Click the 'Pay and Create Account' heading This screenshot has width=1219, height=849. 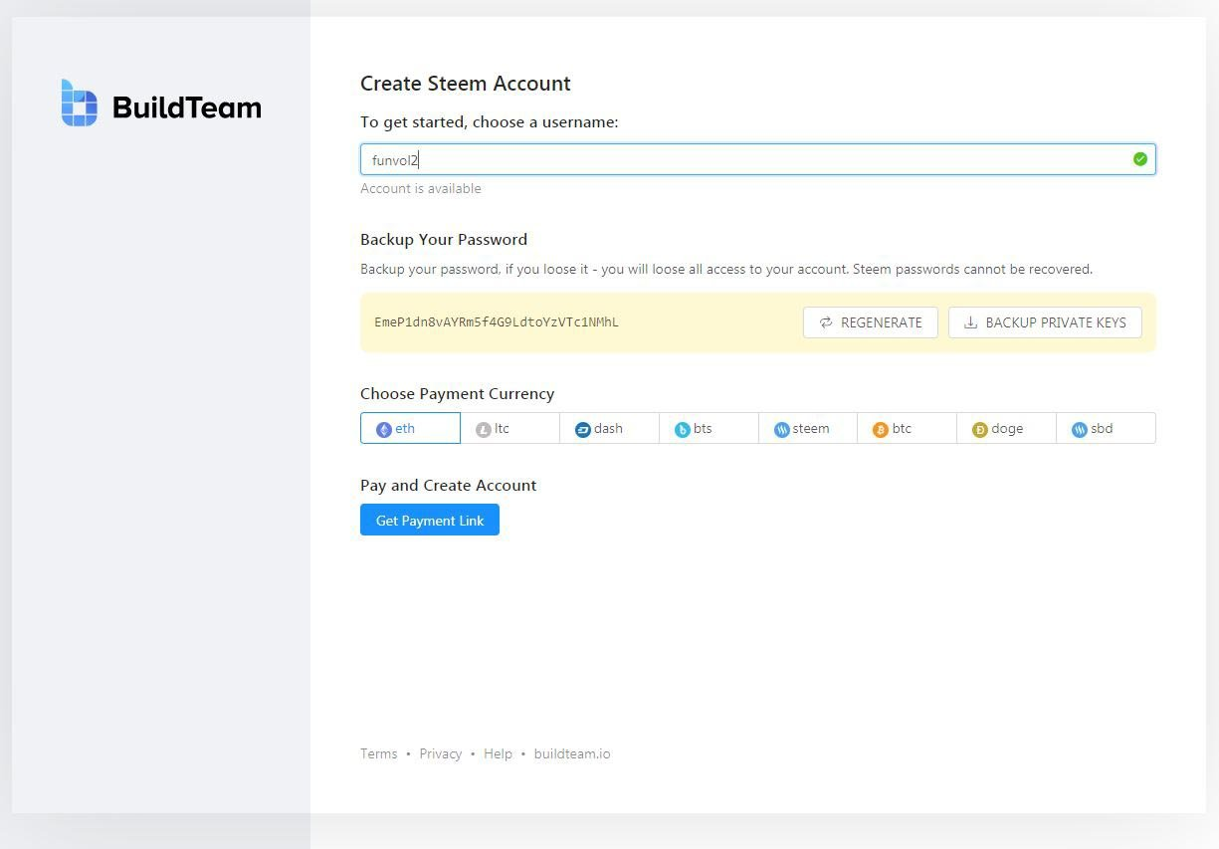(448, 485)
